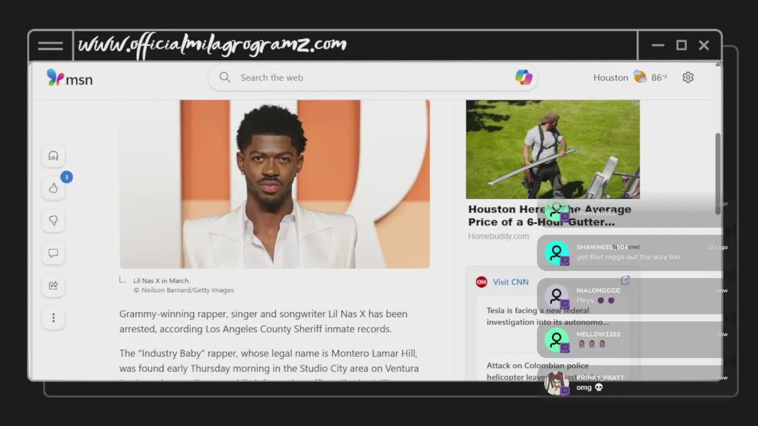758x426 pixels.
Task: Like the article with thumbs up
Action: pyautogui.click(x=53, y=188)
